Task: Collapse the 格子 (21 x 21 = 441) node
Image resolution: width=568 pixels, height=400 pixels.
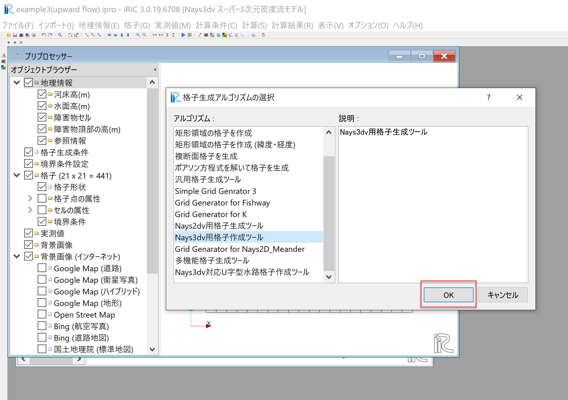Action: (17, 175)
